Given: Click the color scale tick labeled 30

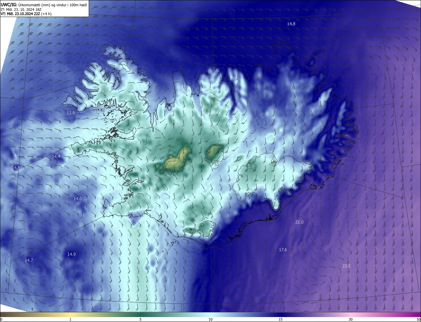Looking at the screenshot, I should pyautogui.click(x=351, y=319).
